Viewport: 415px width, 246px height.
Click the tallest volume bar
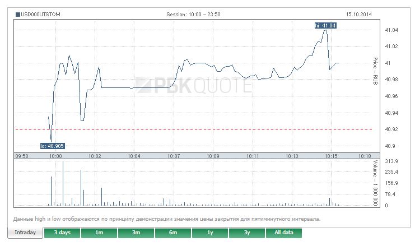coord(63,183)
